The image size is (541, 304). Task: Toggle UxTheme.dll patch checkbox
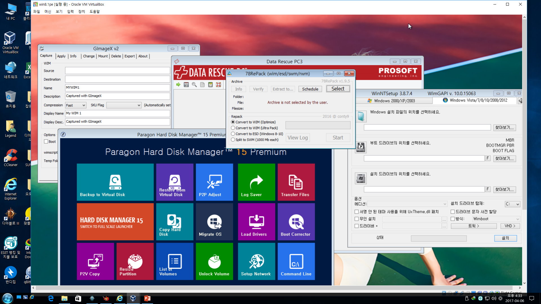(357, 212)
